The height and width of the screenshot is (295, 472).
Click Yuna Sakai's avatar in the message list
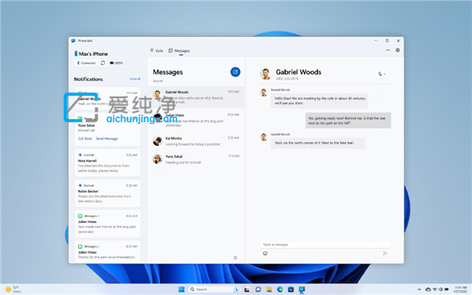pos(157,159)
